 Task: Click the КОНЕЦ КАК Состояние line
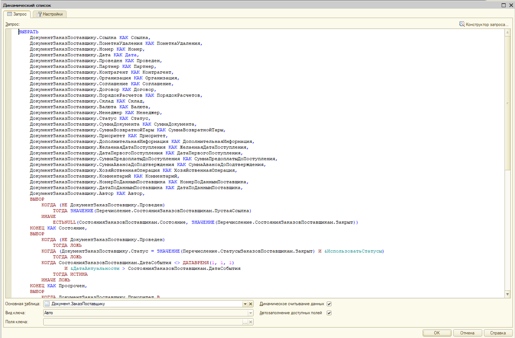(58, 228)
